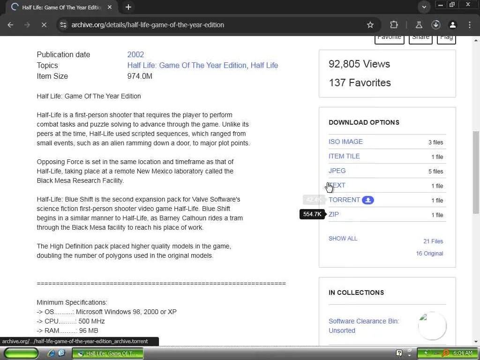
Task: Select Half Life taskbar window button
Action: [x=108, y=353]
